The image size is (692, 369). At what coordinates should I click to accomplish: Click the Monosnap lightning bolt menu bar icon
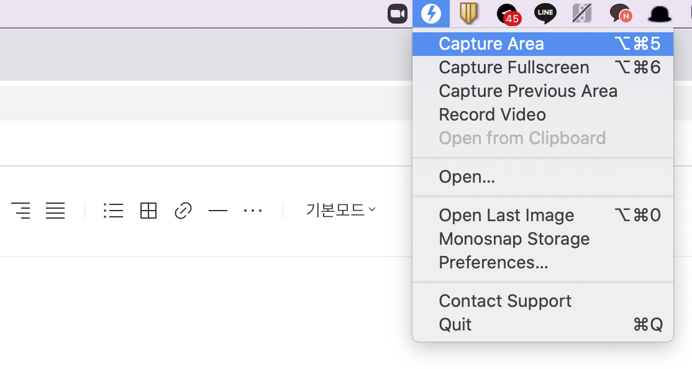click(x=431, y=14)
